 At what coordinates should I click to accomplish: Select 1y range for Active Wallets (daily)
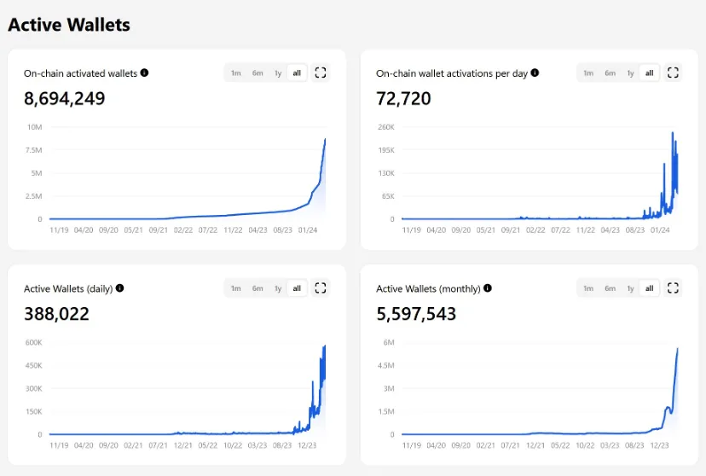tap(278, 288)
